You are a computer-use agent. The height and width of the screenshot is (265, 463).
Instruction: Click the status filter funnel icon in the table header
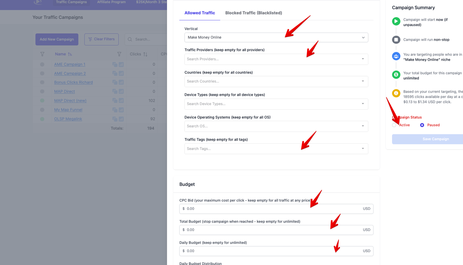[42, 54]
